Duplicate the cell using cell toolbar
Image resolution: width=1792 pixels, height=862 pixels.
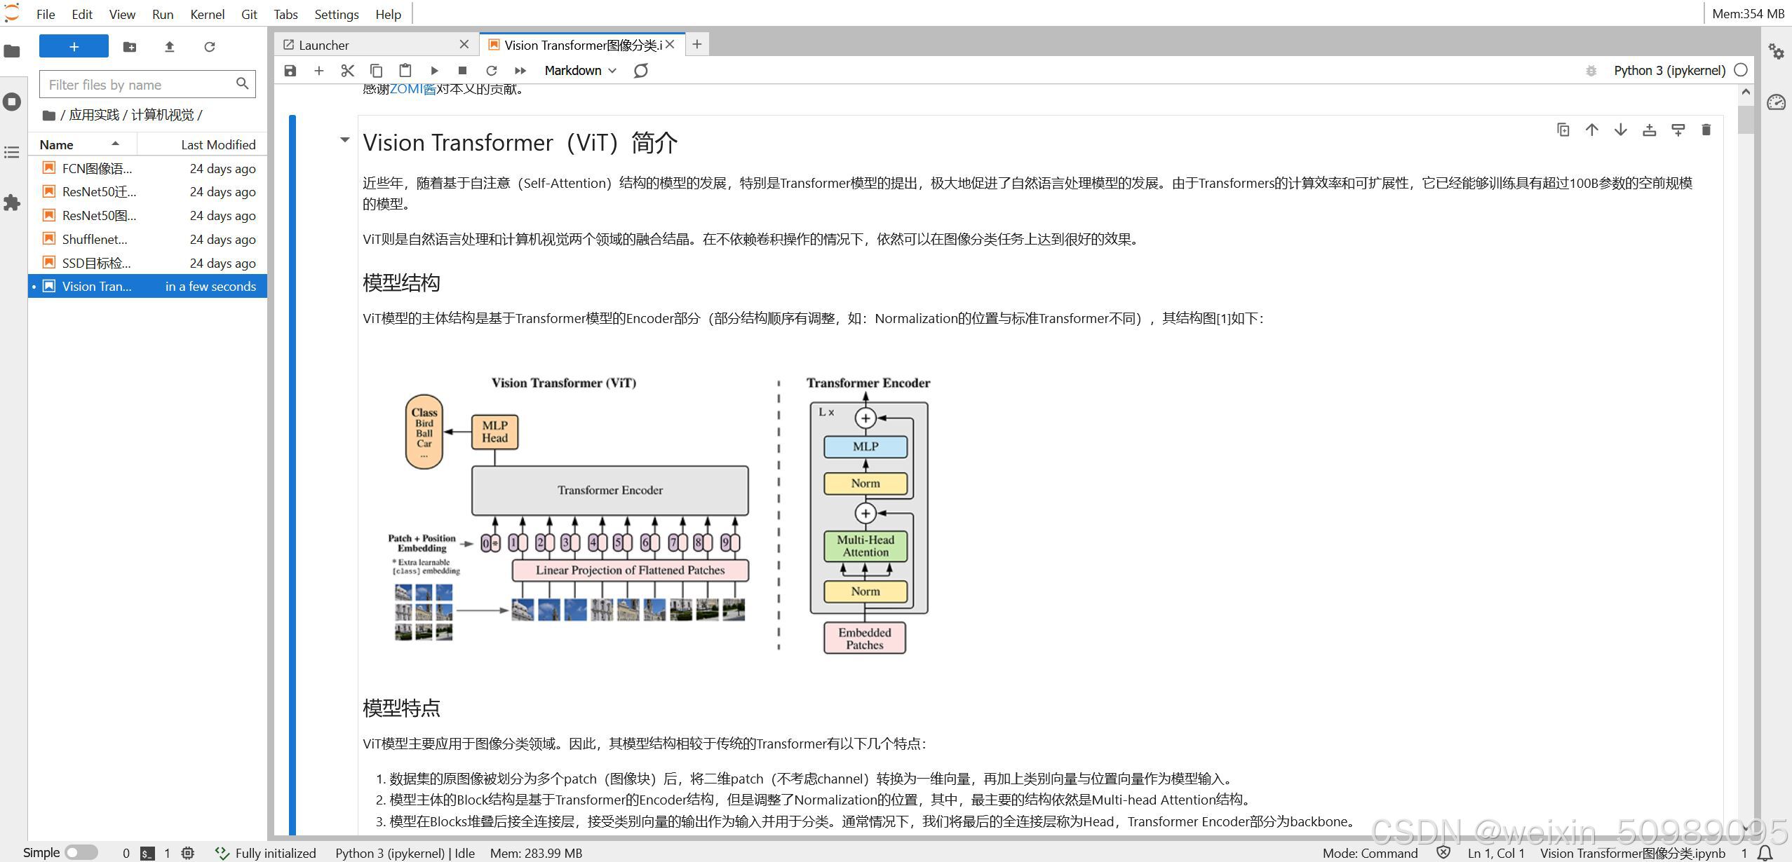pyautogui.click(x=1563, y=130)
